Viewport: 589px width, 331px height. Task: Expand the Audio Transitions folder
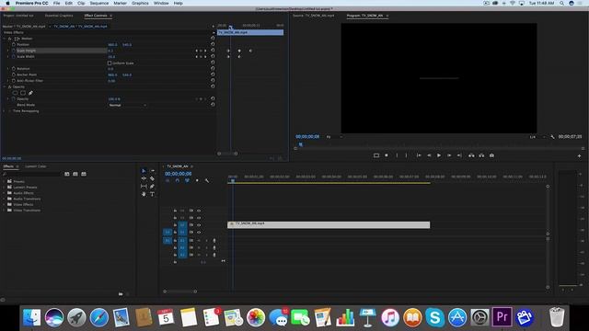[x=4, y=199]
